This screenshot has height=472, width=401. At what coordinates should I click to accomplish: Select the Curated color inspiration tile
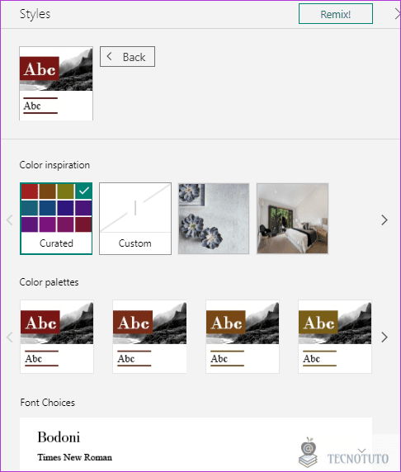click(56, 219)
